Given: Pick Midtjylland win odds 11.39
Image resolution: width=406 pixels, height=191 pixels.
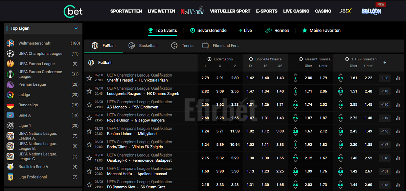Looking at the screenshot, I should click(235, 131).
